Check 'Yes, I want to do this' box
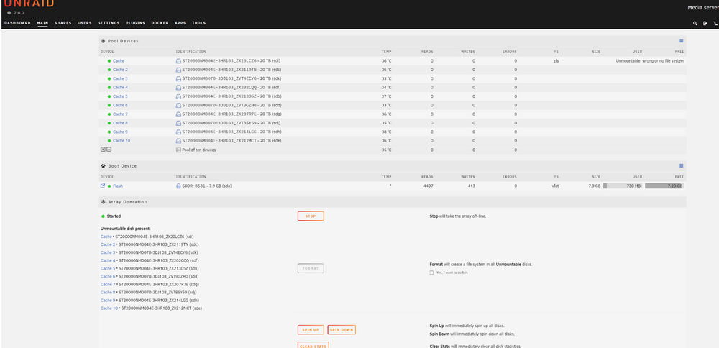This screenshot has height=348, width=719. coord(431,273)
